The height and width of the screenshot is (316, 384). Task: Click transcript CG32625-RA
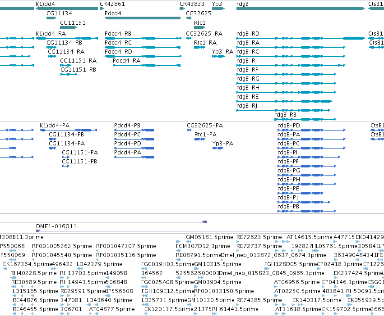[x=204, y=34]
